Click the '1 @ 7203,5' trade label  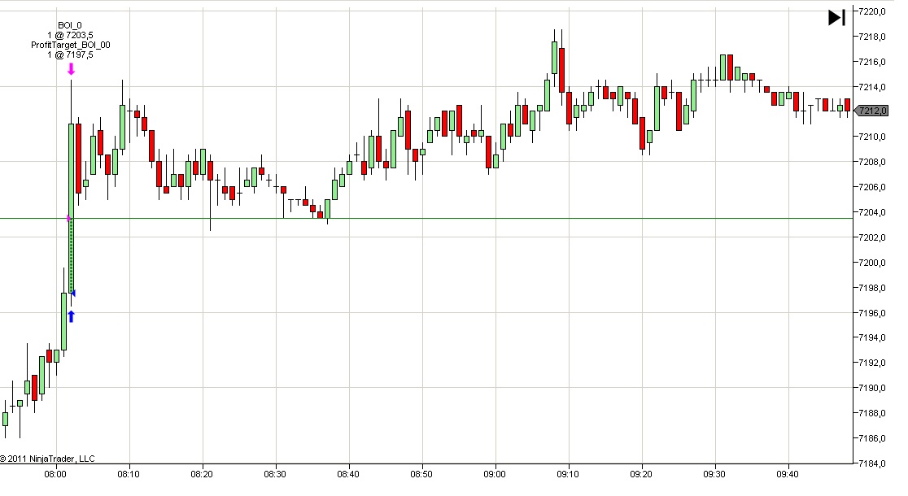(x=70, y=35)
